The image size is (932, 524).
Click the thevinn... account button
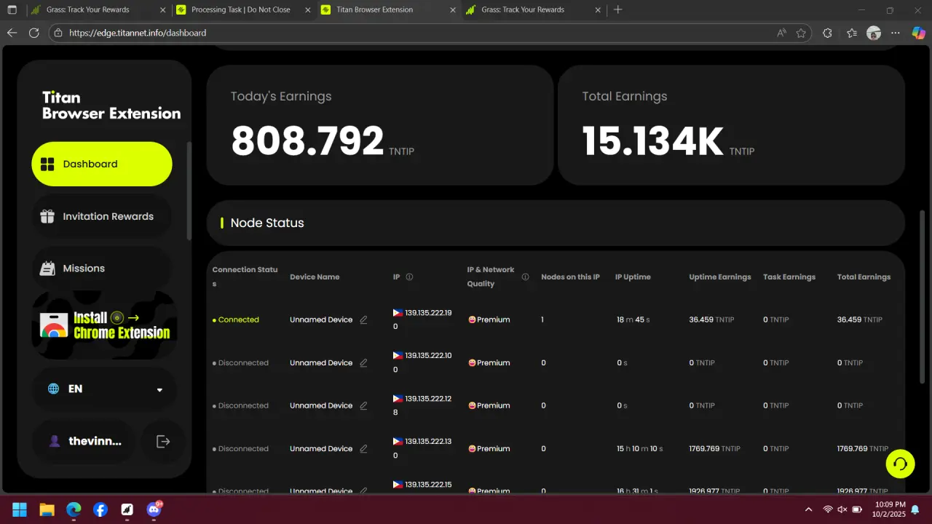pos(84,441)
